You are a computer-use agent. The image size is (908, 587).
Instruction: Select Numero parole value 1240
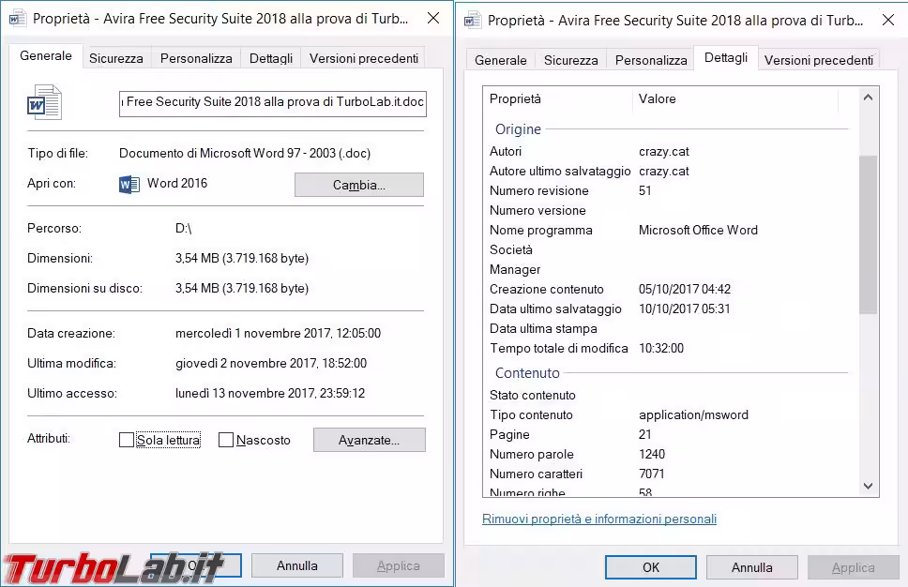point(652,455)
